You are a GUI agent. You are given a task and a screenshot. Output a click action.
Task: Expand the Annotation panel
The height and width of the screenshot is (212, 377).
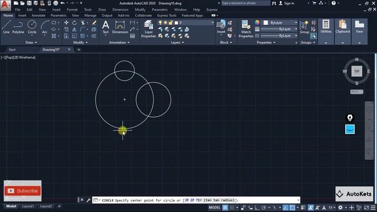tap(119, 42)
